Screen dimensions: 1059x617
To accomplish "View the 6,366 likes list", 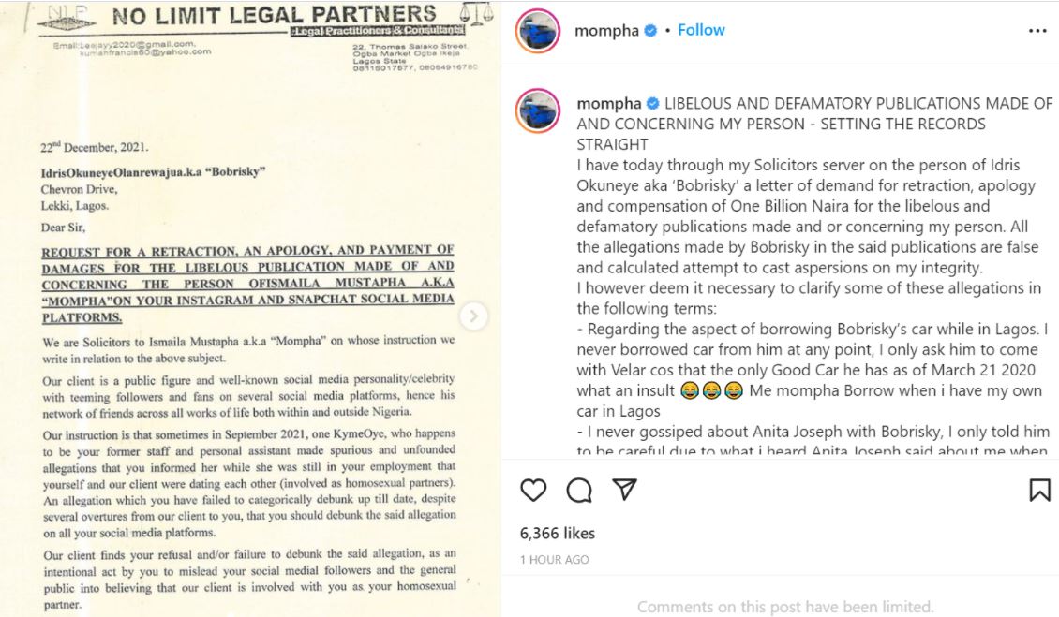I will [x=558, y=533].
